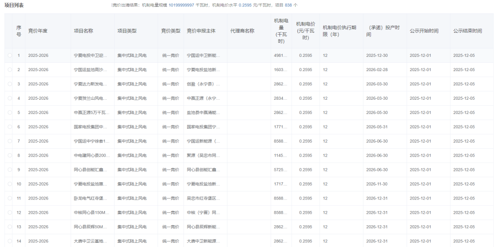Click the 838 project count number
This screenshot has width=499, height=247.
(288, 5)
